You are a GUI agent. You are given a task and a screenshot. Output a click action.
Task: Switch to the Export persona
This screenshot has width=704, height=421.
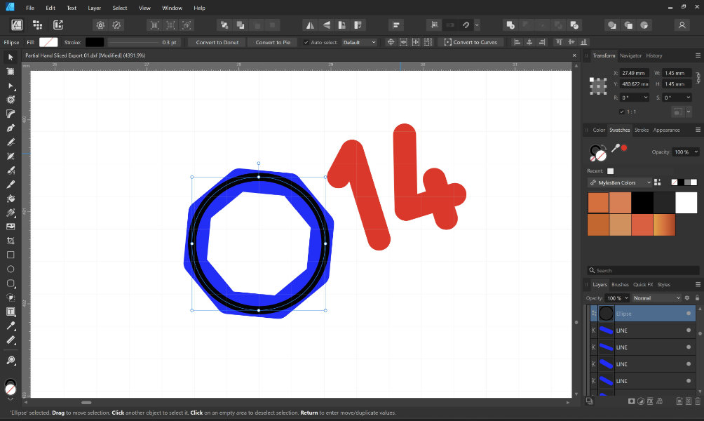pos(58,25)
